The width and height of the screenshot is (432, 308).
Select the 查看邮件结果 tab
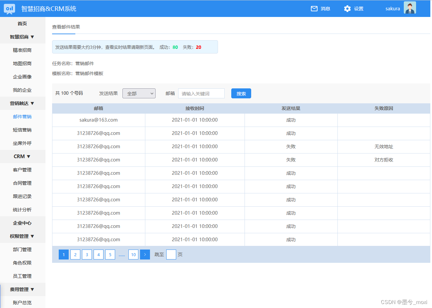coord(66,27)
